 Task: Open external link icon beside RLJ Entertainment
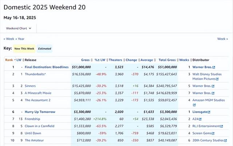pyautogui.click(x=222, y=126)
